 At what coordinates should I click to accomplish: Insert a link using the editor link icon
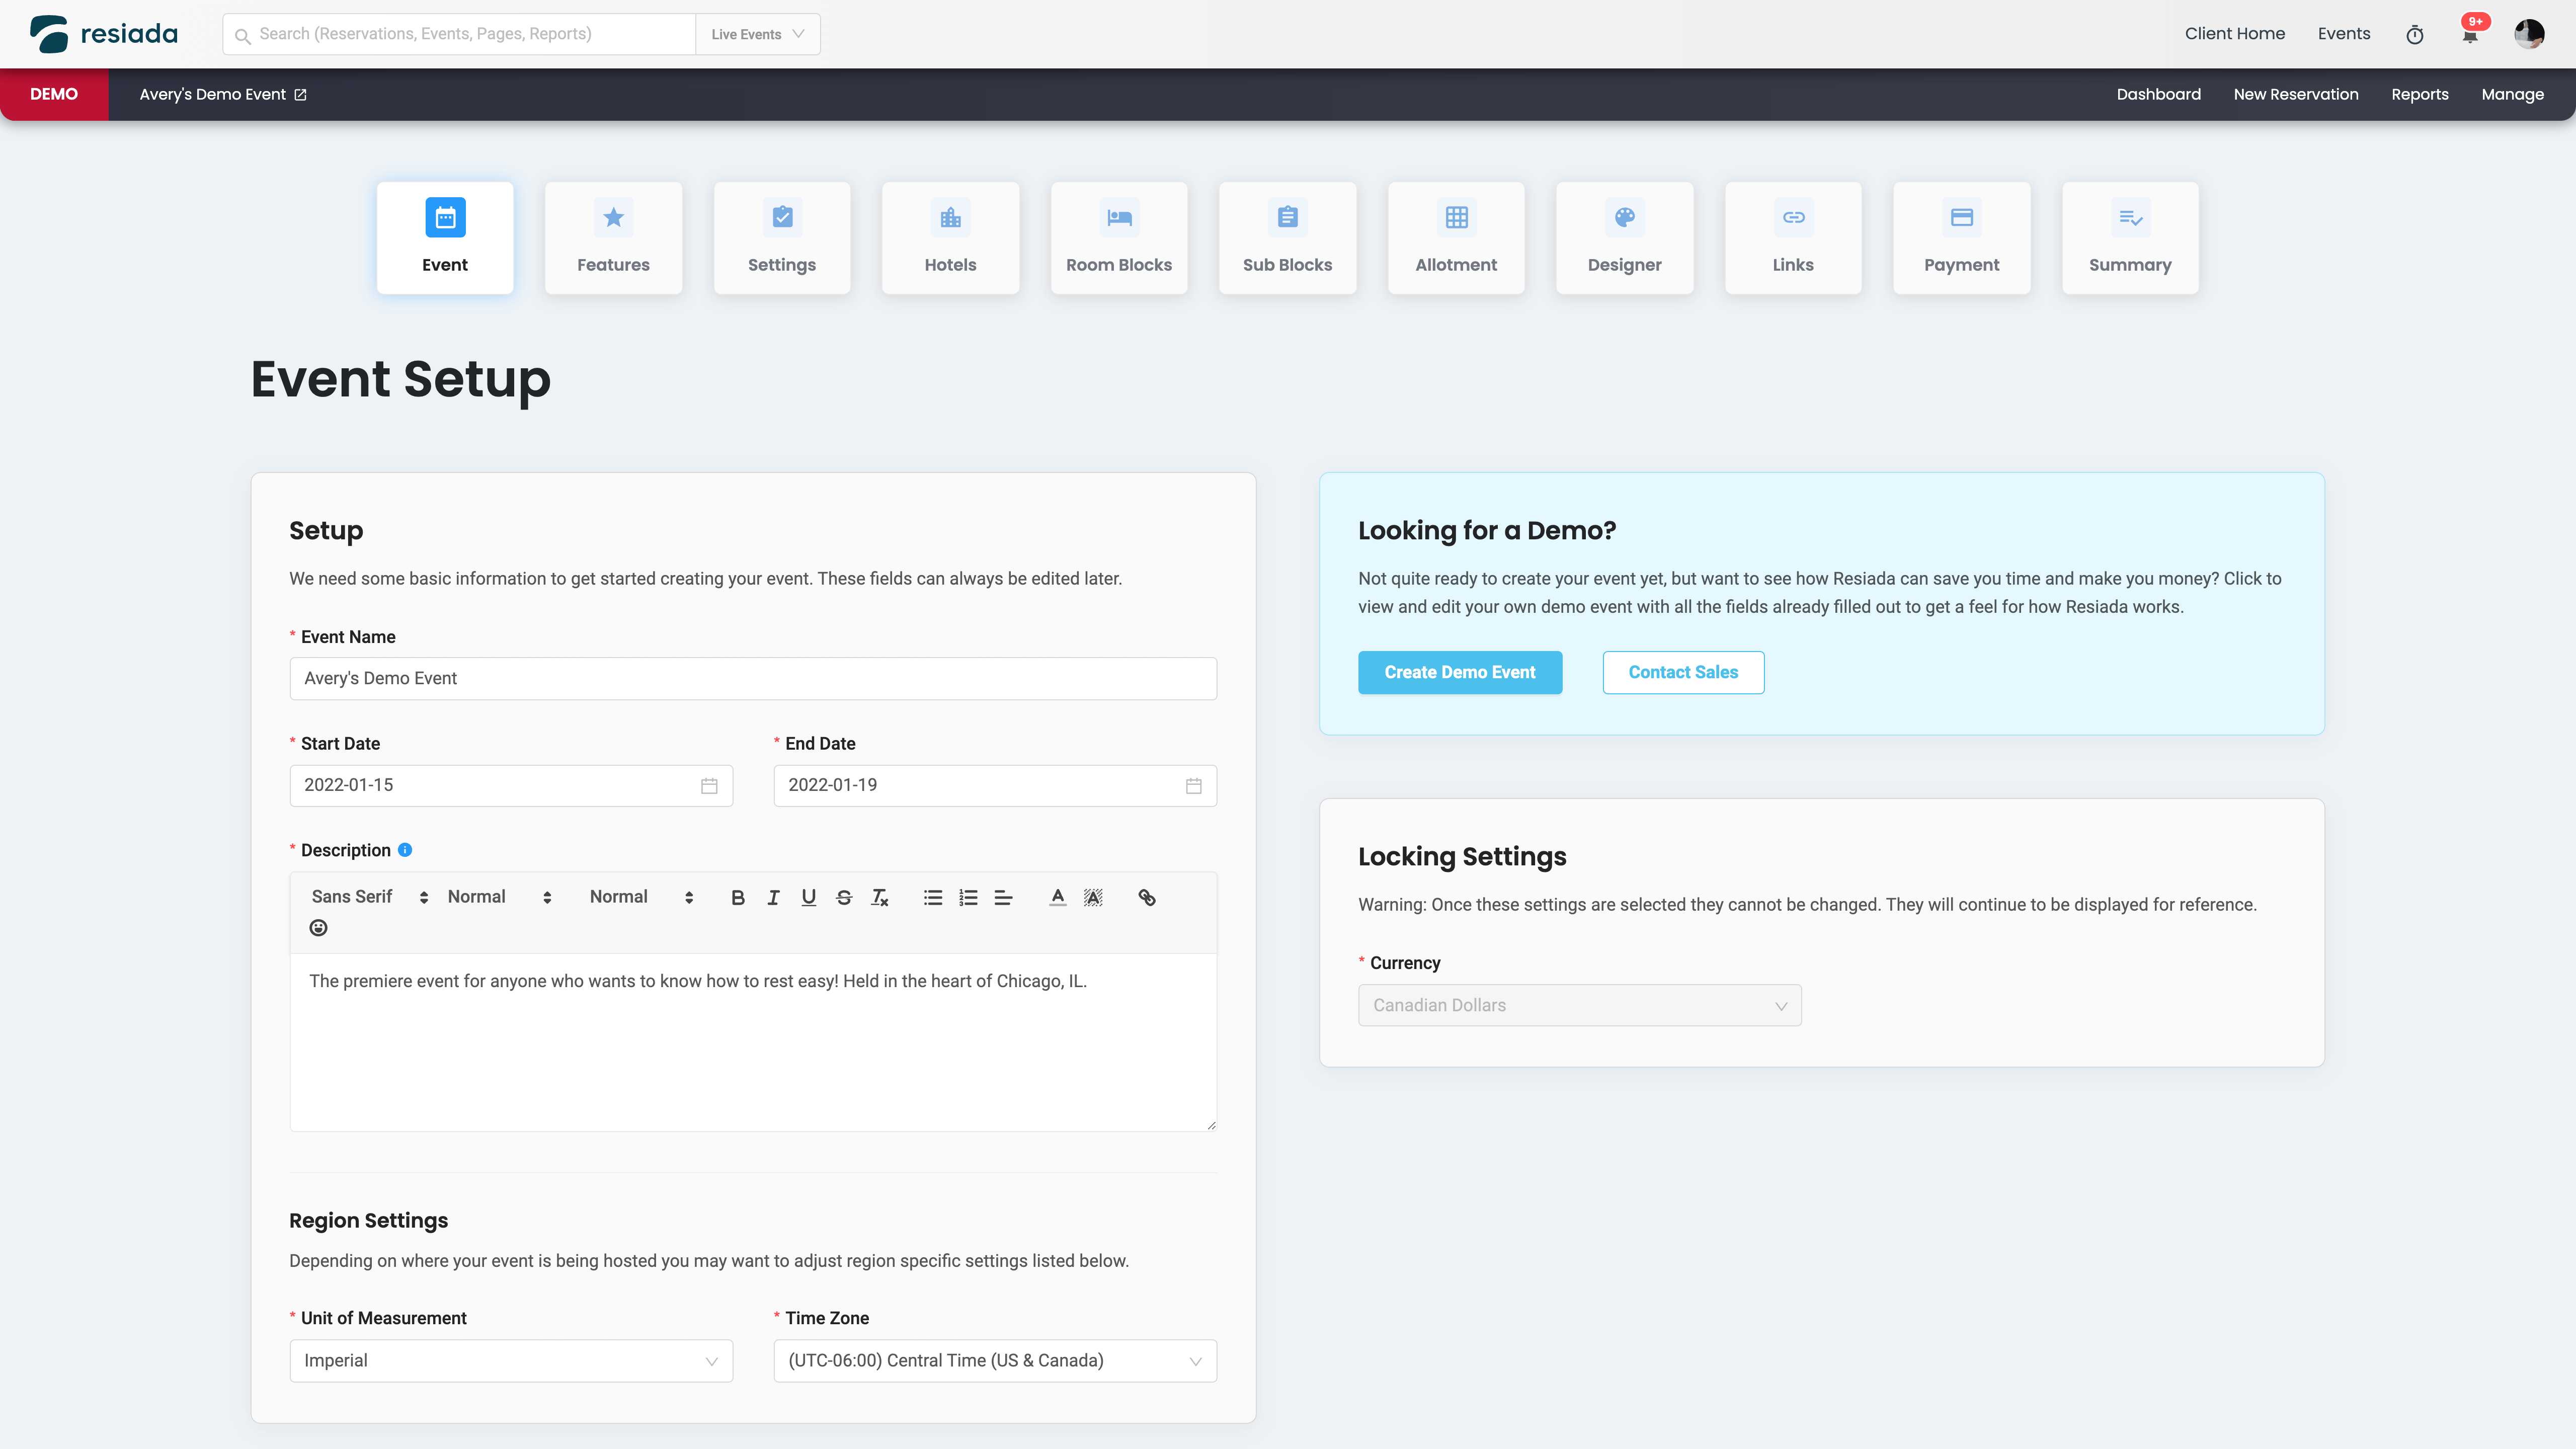click(x=1147, y=897)
